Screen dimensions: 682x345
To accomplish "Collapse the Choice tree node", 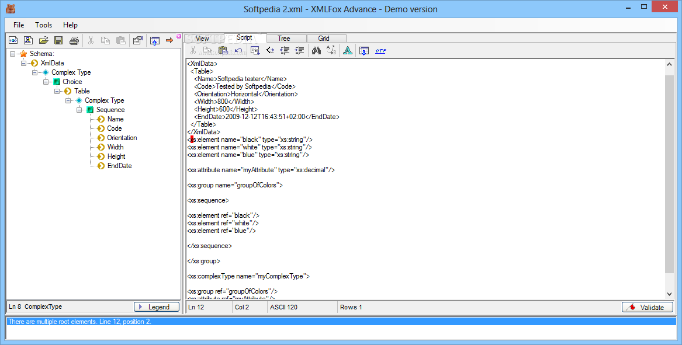I will click(x=46, y=82).
